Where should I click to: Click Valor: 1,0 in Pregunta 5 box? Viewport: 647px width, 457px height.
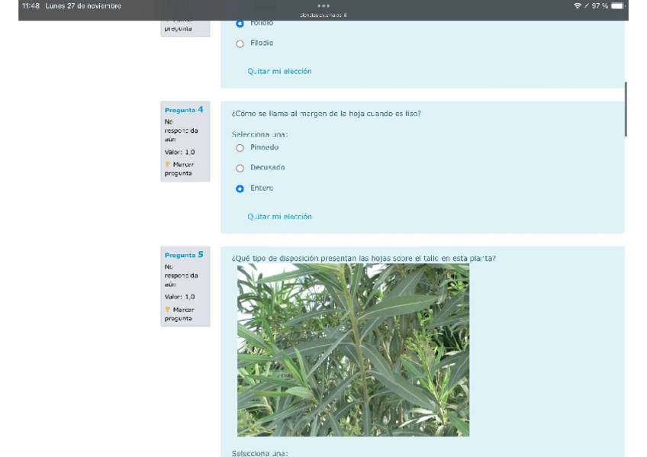(x=179, y=297)
